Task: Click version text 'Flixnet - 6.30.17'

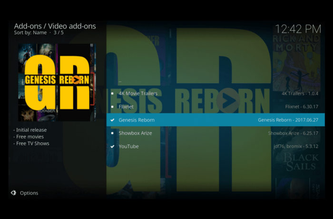Action: tap(302, 107)
